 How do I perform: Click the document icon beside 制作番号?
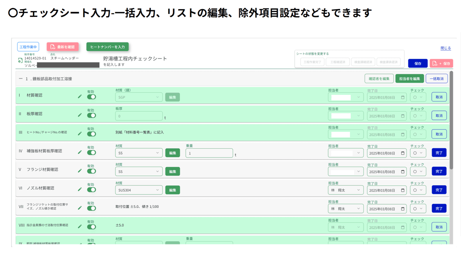(20, 60)
